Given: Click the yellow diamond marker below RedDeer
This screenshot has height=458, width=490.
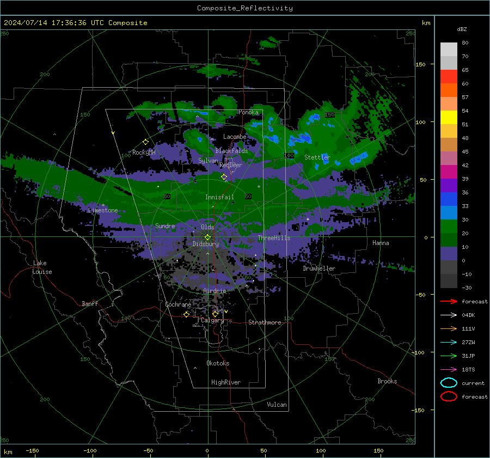Looking at the screenshot, I should tap(224, 177).
